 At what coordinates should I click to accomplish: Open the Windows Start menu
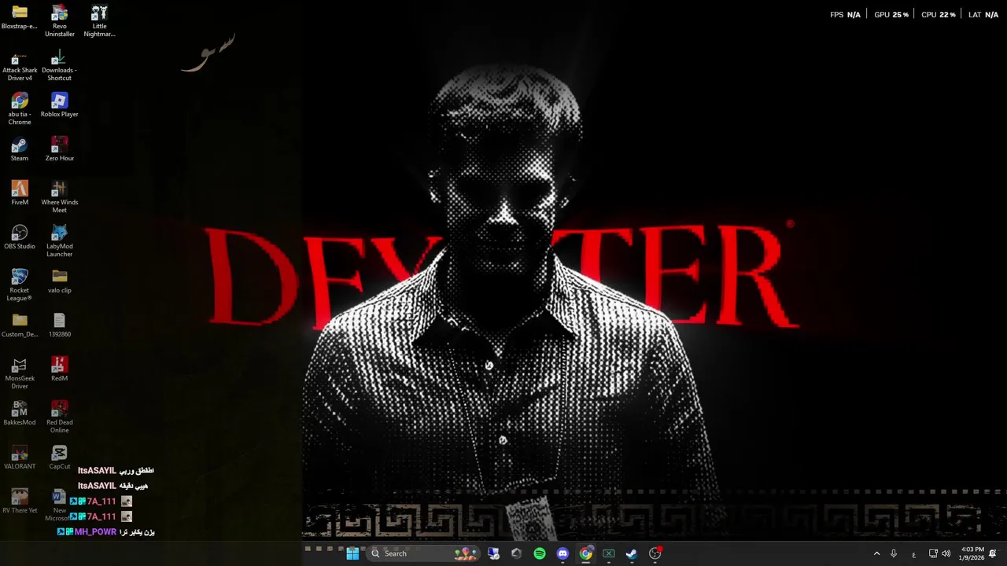(x=352, y=553)
